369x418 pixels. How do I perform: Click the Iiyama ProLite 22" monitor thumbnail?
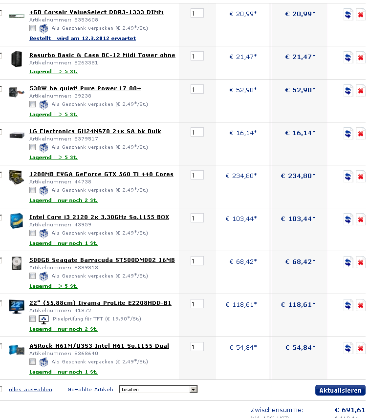click(16, 306)
